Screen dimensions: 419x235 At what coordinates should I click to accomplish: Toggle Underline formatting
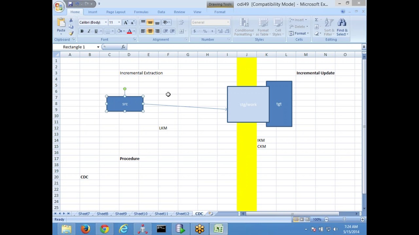pos(96,31)
